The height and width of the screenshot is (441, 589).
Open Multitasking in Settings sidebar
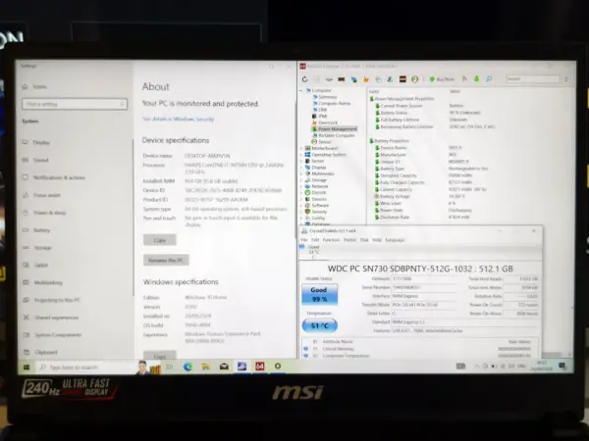point(42,283)
